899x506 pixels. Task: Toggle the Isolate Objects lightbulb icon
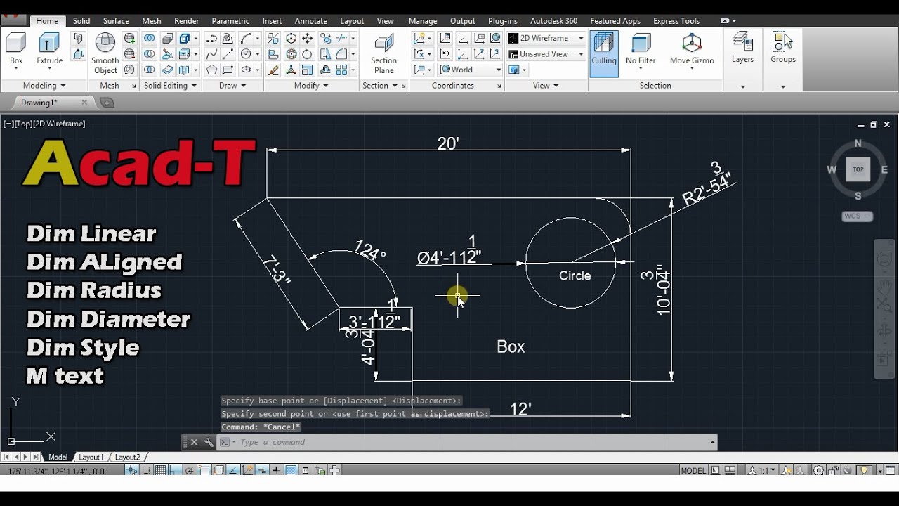(x=865, y=470)
